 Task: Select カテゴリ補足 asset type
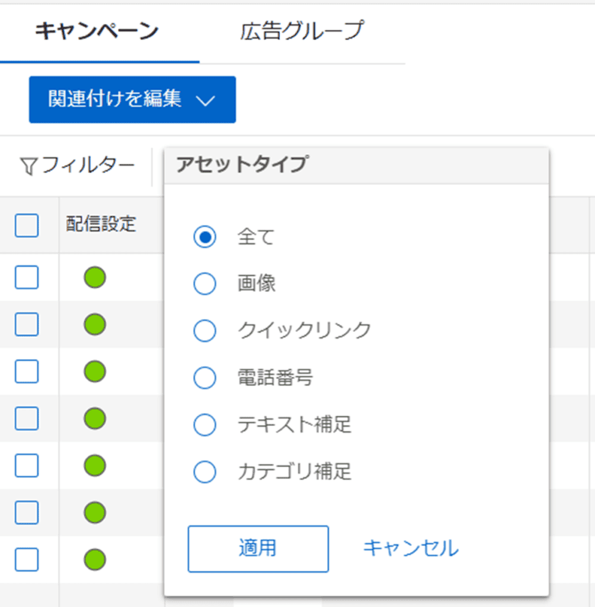point(205,472)
